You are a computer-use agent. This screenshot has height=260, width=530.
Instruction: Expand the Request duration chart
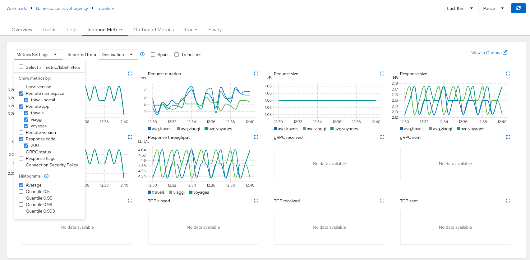coord(256,73)
